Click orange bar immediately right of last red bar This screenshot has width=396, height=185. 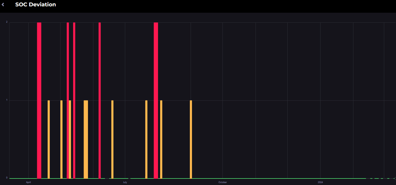161,139
